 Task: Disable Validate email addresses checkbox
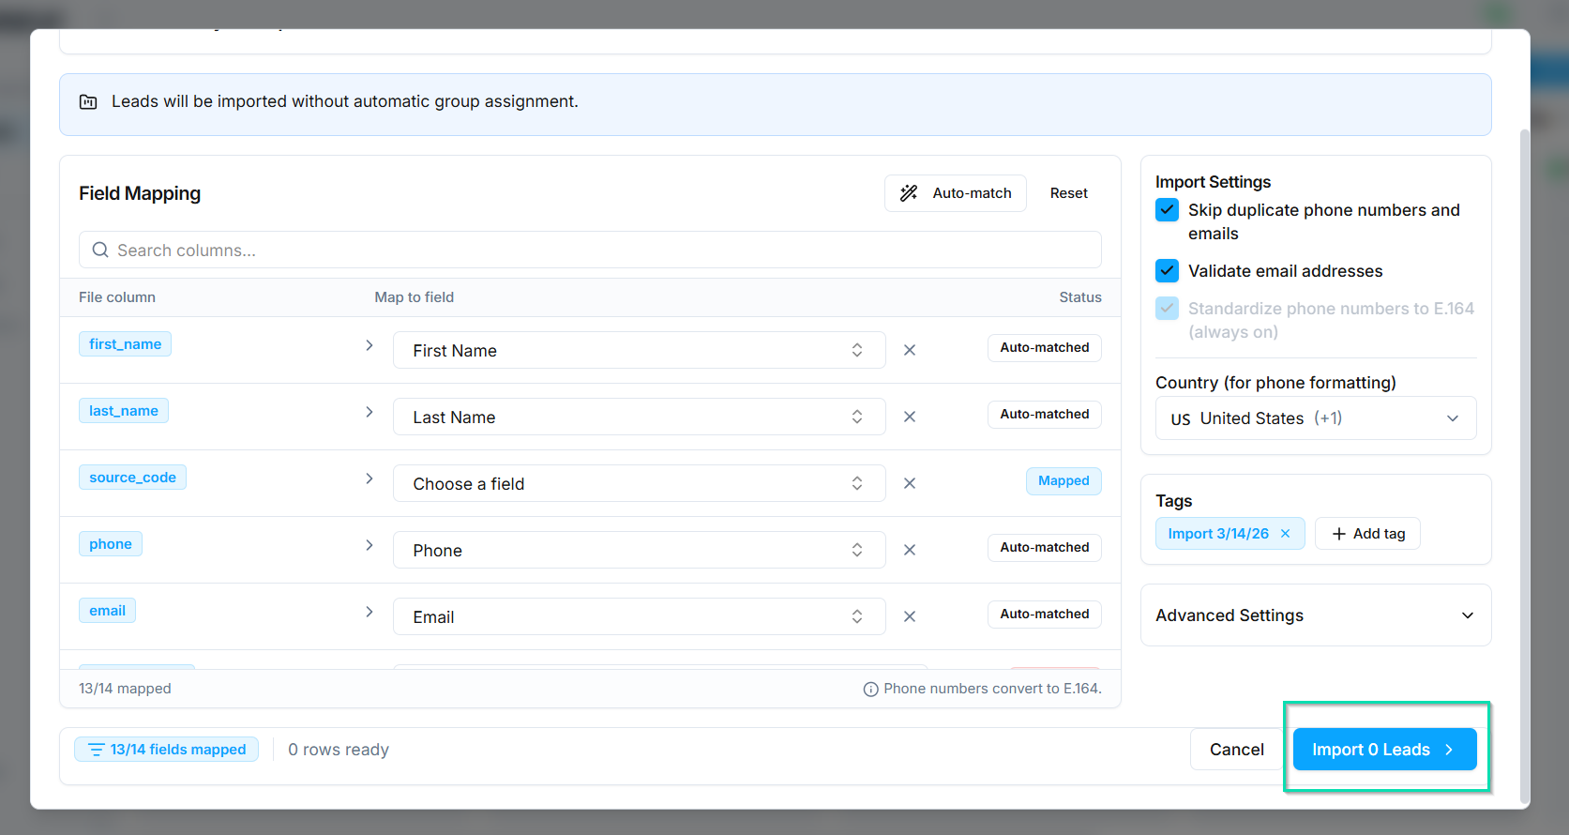pos(1167,271)
